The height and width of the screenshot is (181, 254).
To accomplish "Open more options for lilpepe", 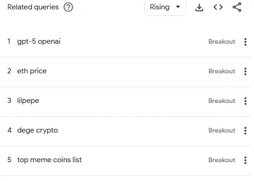I will coord(245,101).
